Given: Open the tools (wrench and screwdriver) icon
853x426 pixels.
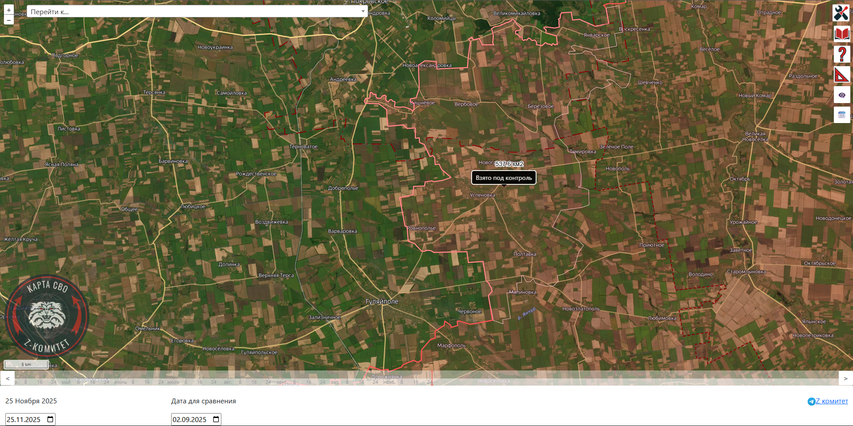Looking at the screenshot, I should pos(841,13).
